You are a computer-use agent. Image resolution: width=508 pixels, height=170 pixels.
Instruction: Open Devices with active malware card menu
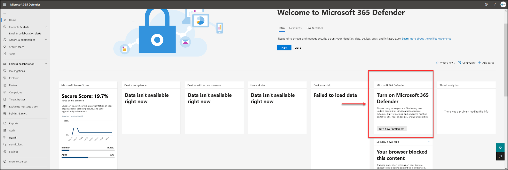240,85
